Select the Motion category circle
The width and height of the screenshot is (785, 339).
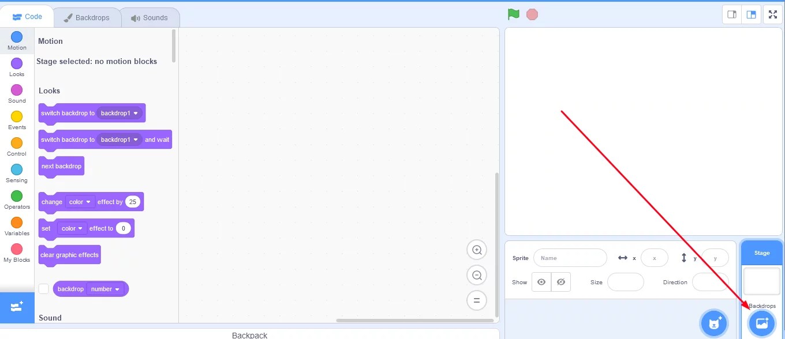[x=17, y=37]
